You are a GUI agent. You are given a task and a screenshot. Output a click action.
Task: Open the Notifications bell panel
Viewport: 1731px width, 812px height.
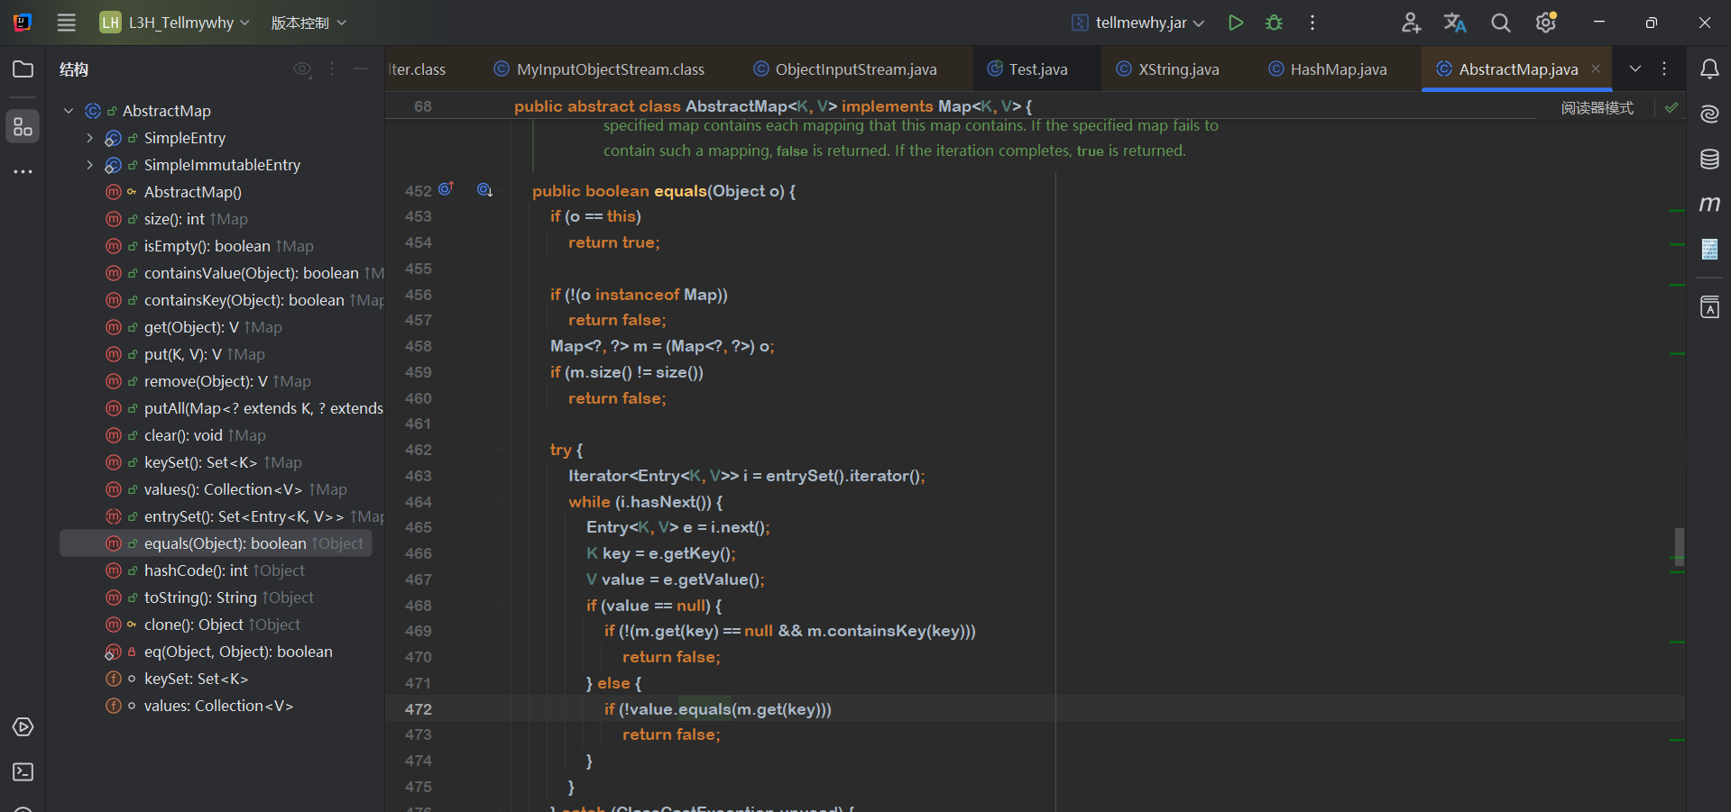(x=1709, y=69)
